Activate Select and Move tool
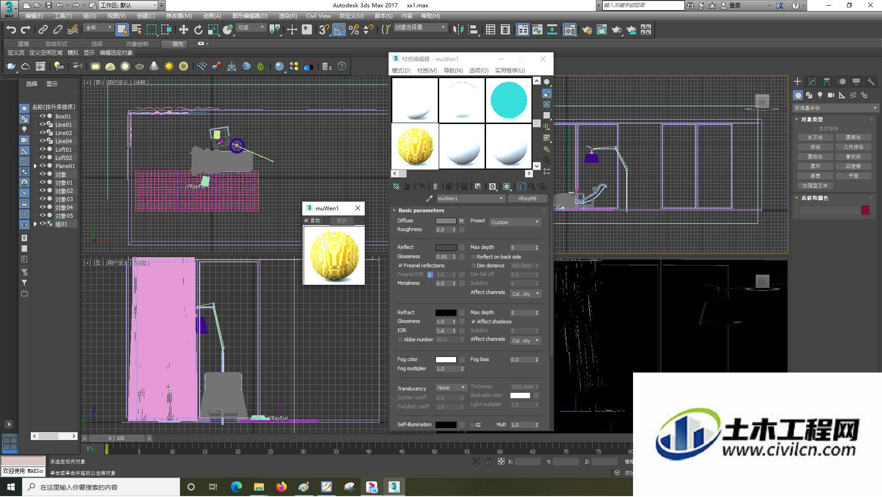This screenshot has width=882, height=497. coord(183,30)
